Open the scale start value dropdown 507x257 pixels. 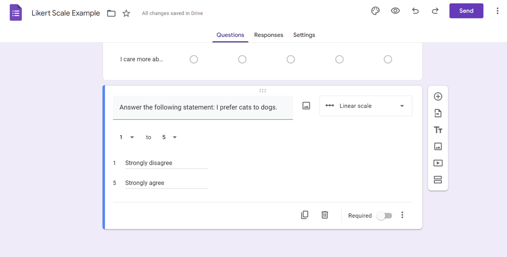[x=126, y=137]
